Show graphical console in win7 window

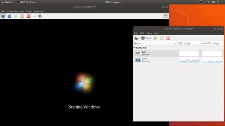3,16
